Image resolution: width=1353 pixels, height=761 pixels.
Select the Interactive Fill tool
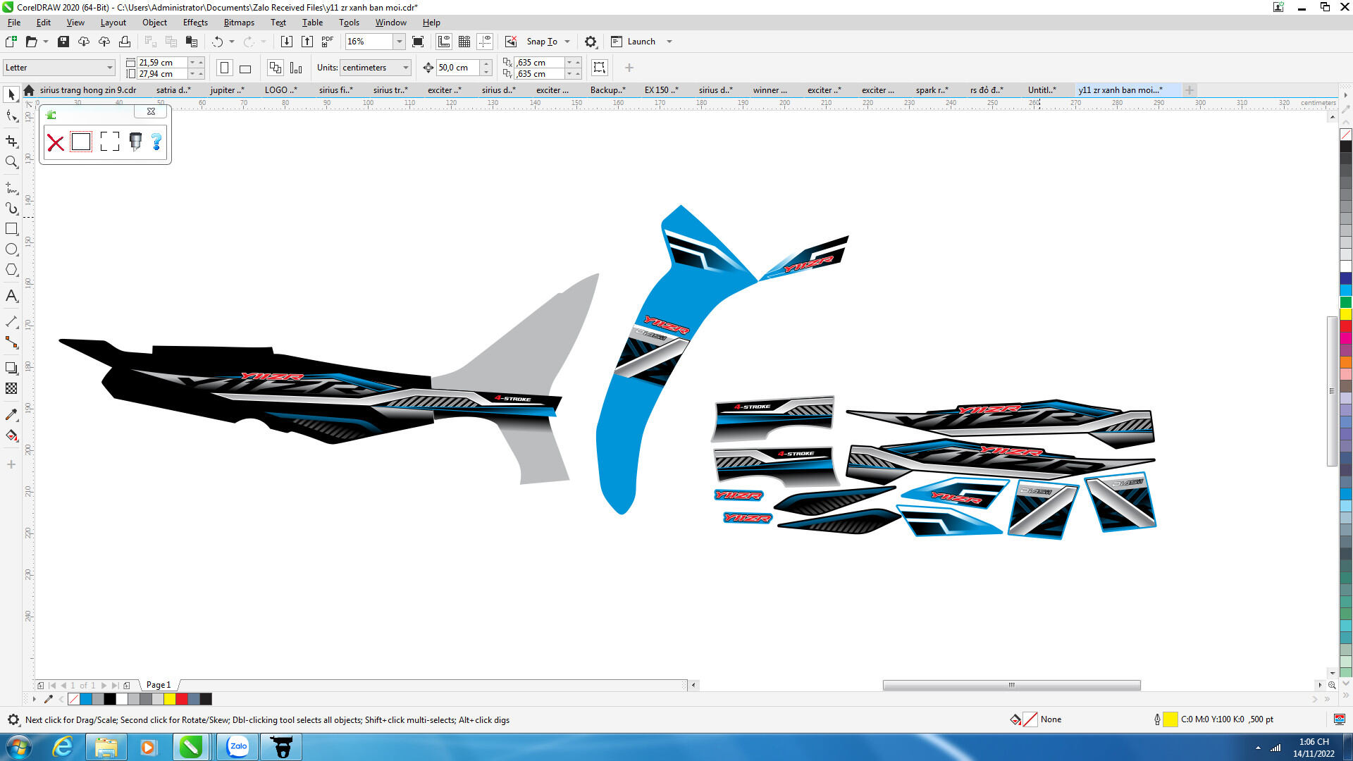point(11,435)
